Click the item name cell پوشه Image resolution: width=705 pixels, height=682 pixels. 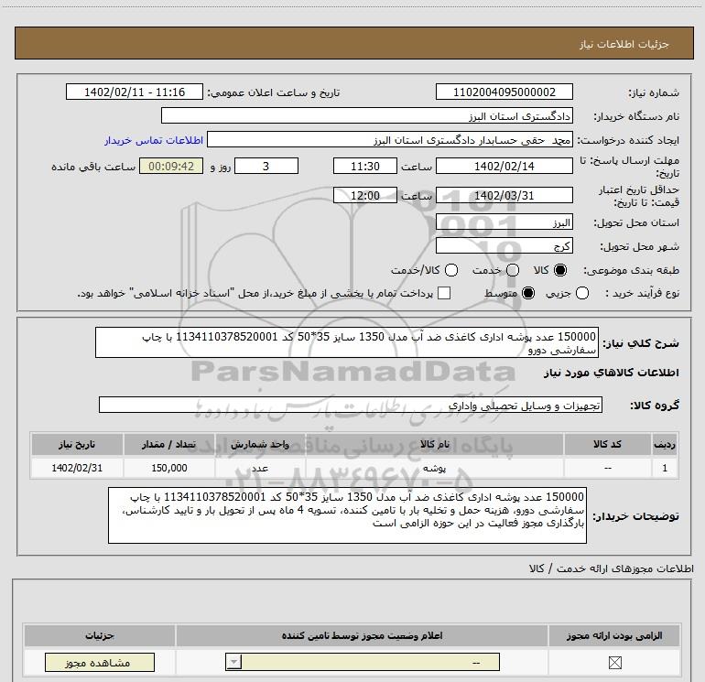434,468
